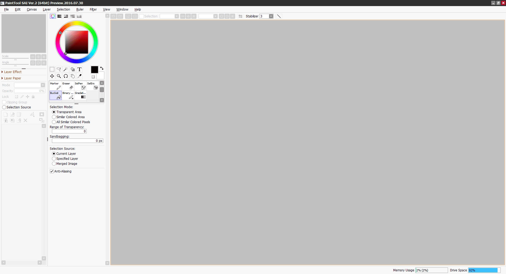
Task: Open the Stabilizer value dropdown
Action: coord(271,16)
